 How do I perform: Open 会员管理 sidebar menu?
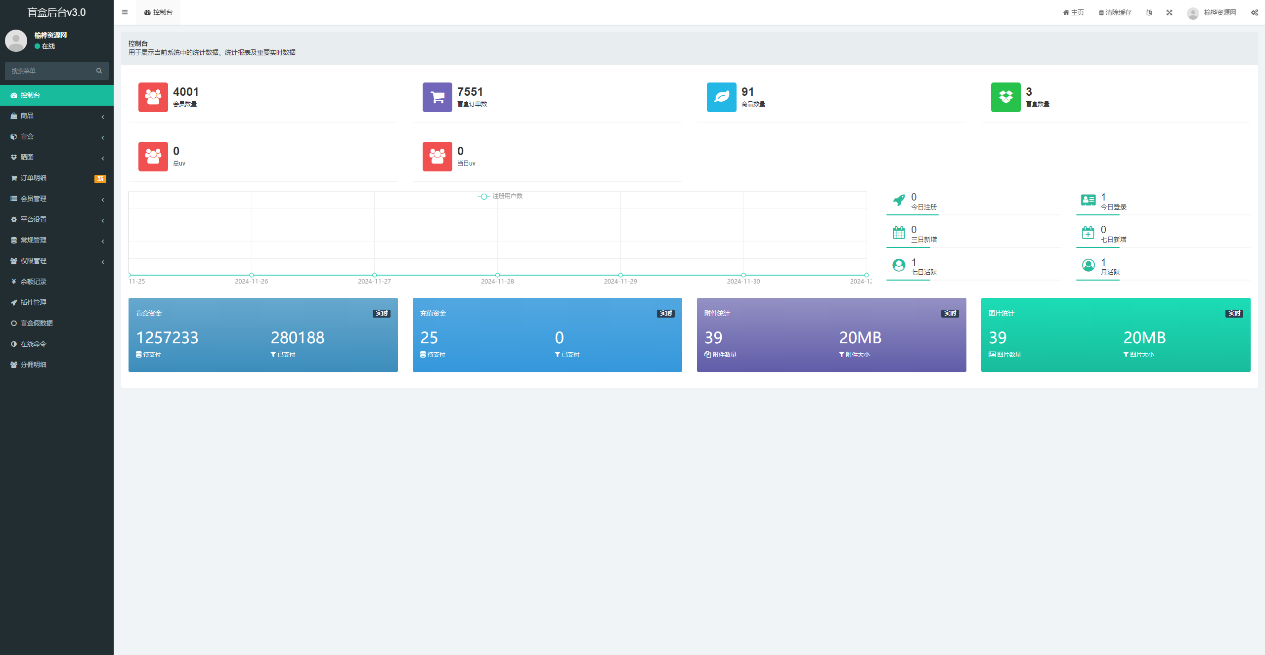pos(57,199)
